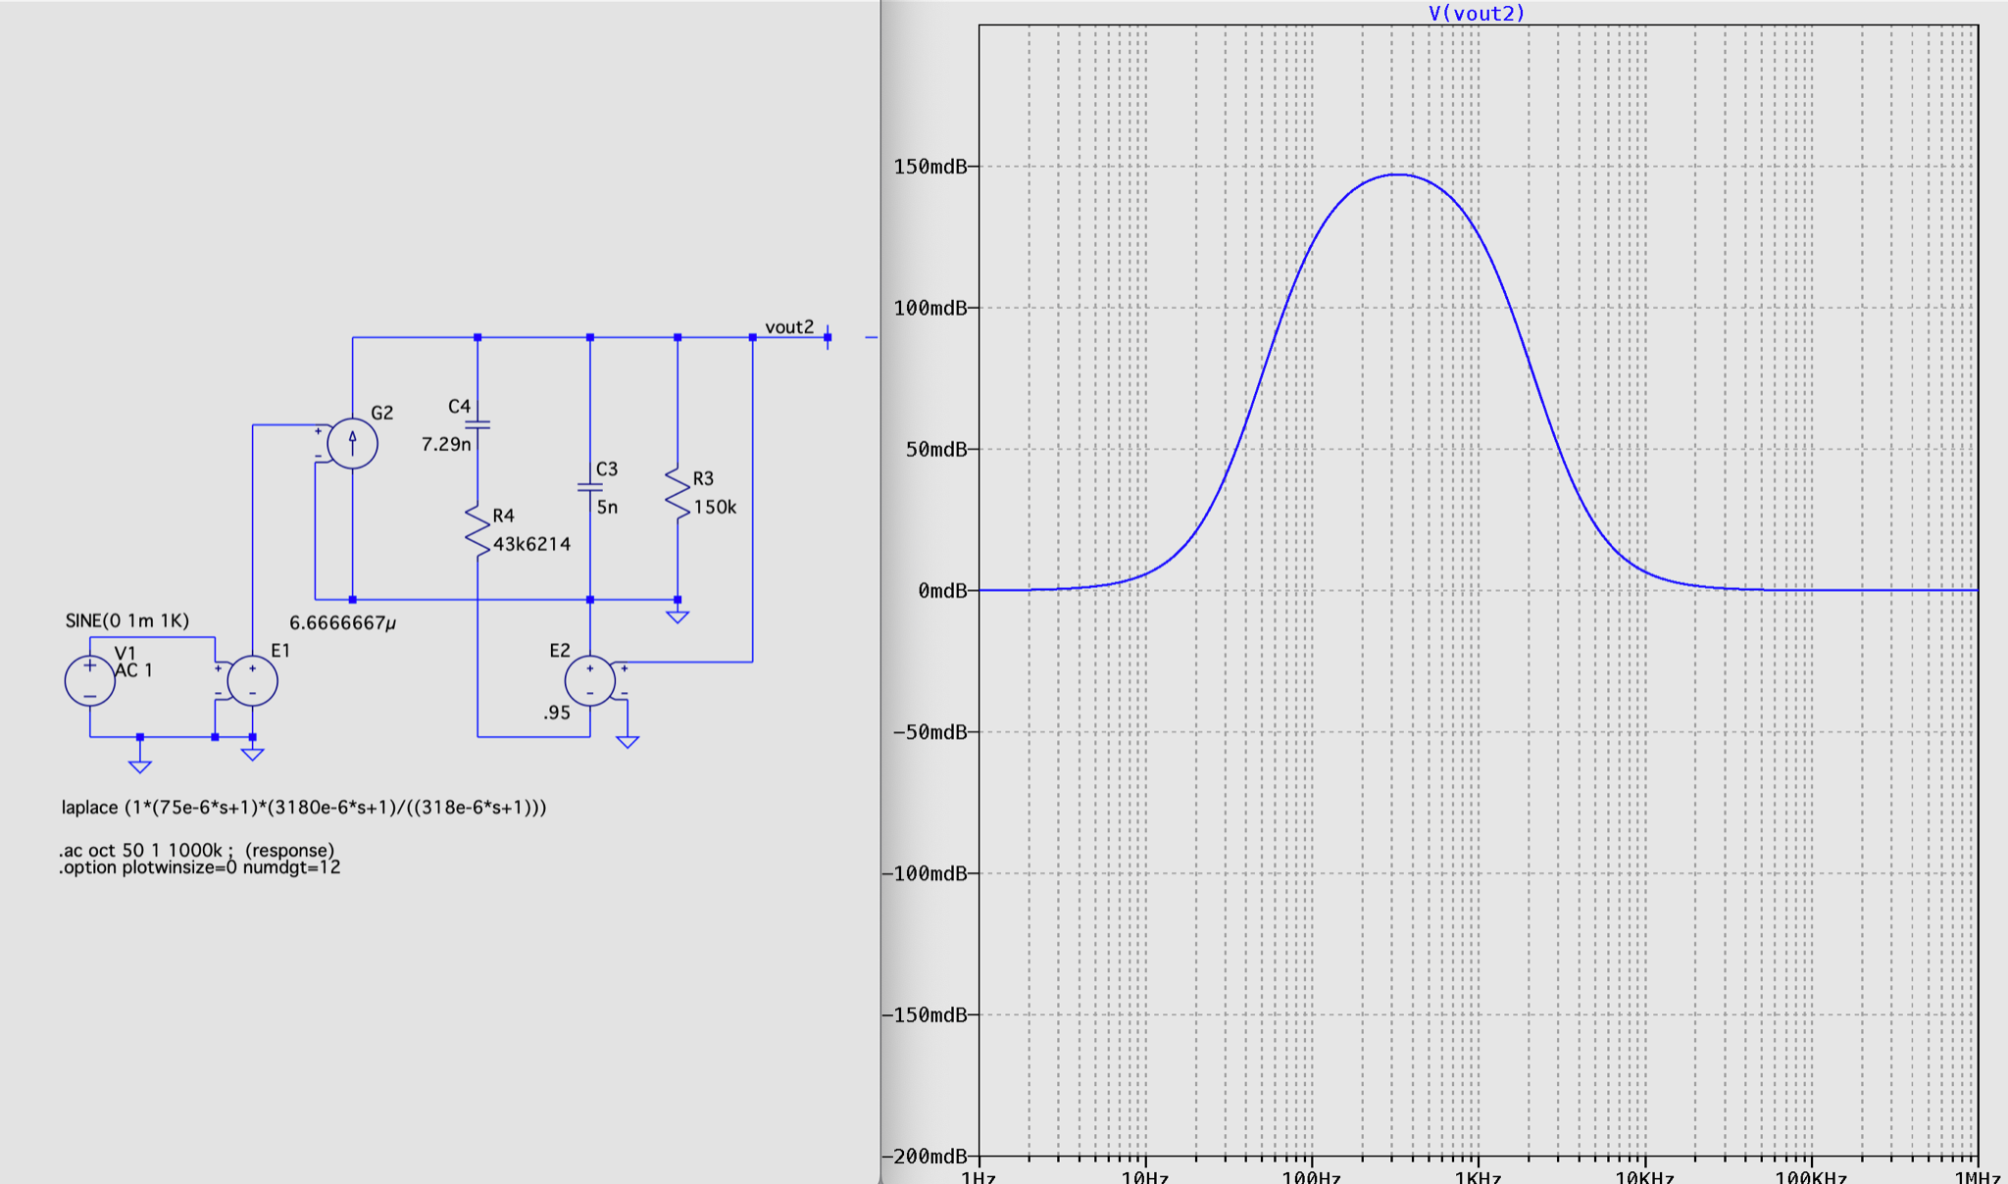The height and width of the screenshot is (1184, 2008).
Task: Click the peak of the blue response curve
Action: click(x=1397, y=174)
